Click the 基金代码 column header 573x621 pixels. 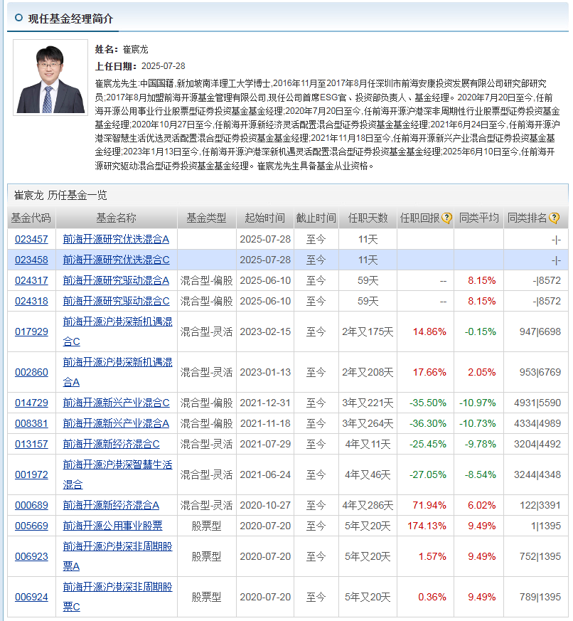pyautogui.click(x=31, y=218)
